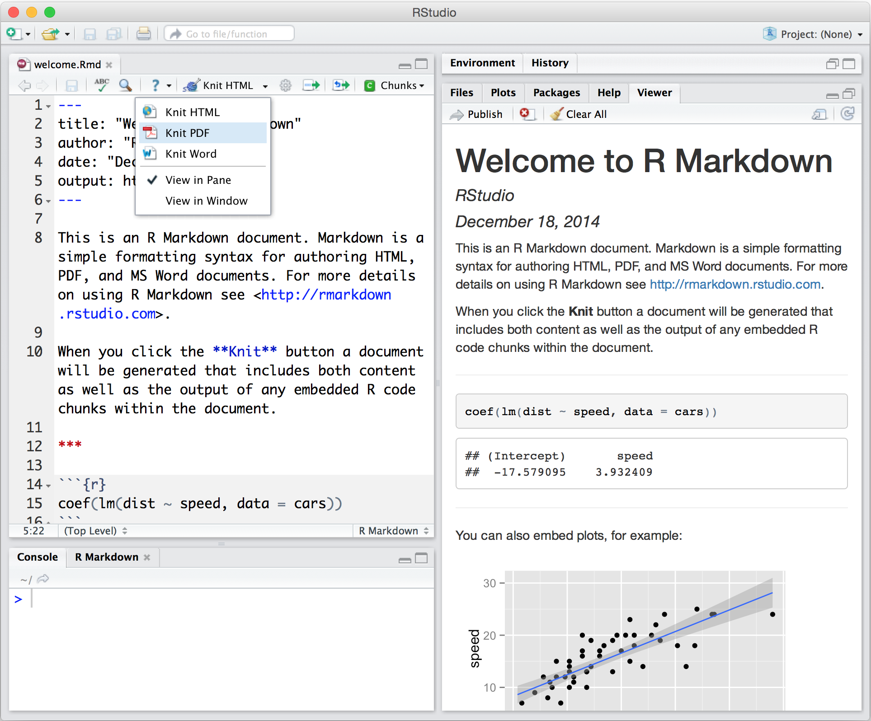Click the spell check ABC icon
This screenshot has width=871, height=721.
(102, 85)
